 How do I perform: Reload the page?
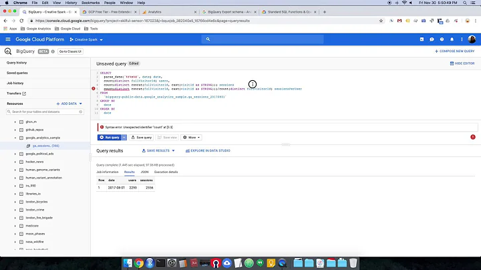pyautogui.click(x=21, y=21)
